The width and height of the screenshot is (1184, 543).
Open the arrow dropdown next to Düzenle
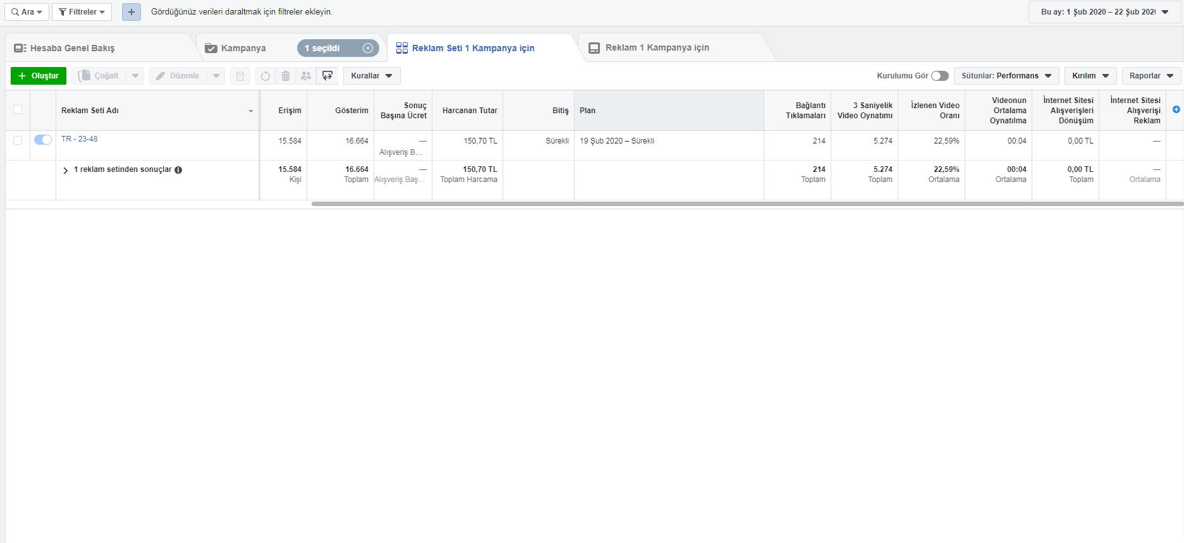(216, 76)
